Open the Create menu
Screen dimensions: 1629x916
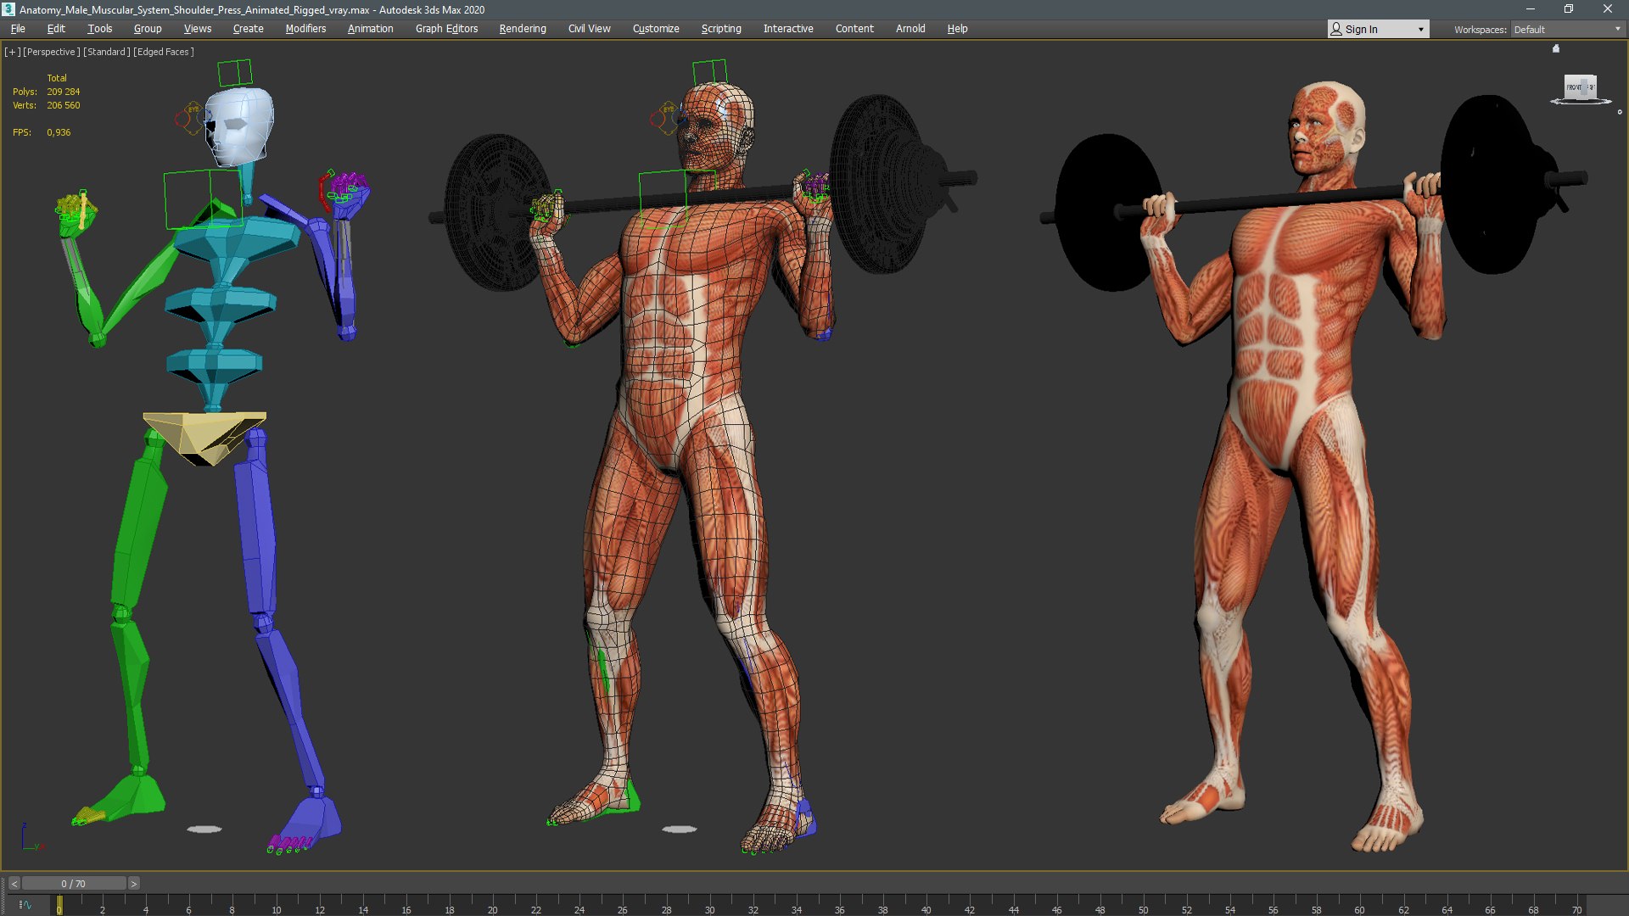(x=249, y=29)
